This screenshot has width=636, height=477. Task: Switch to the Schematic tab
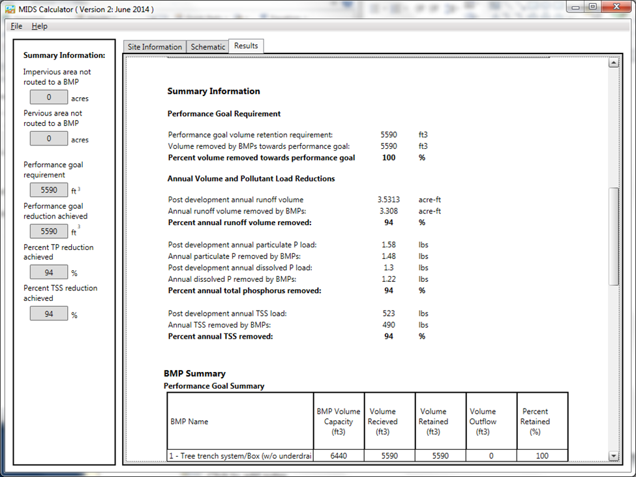click(207, 46)
